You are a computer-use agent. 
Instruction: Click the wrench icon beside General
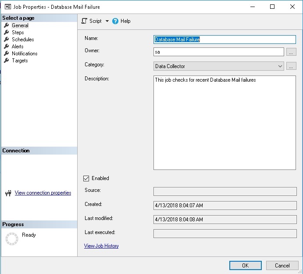click(6, 25)
